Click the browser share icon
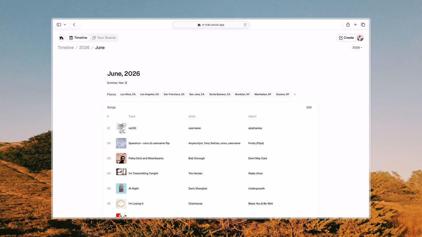This screenshot has height=237, width=422. coord(348,25)
